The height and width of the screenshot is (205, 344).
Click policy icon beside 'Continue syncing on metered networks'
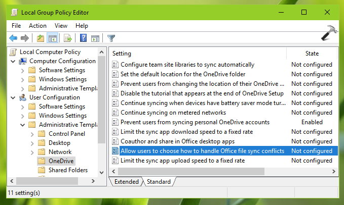click(115, 113)
